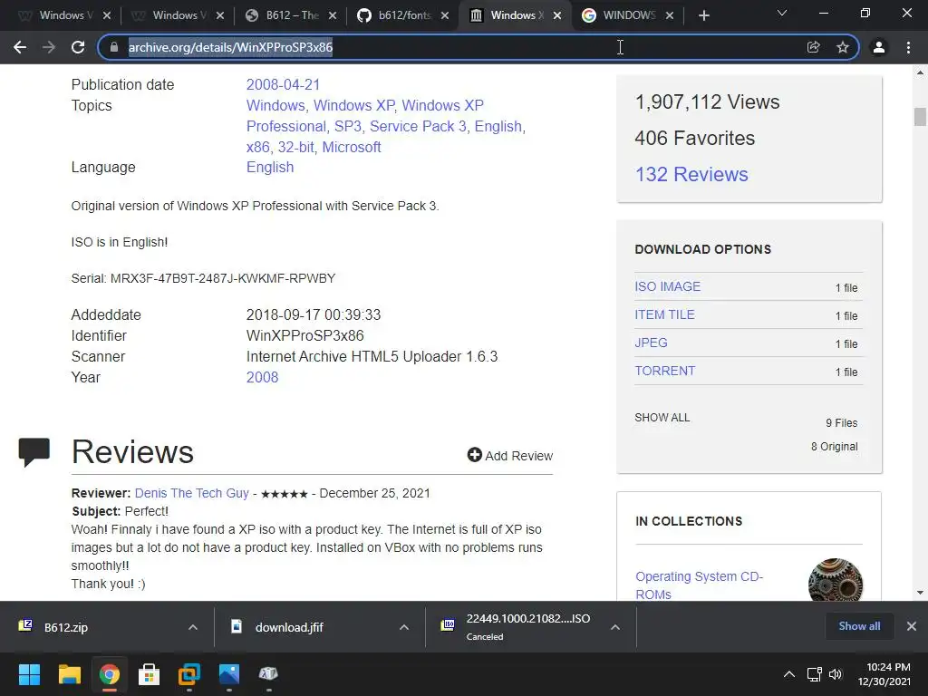This screenshot has height=696, width=928.
Task: Close the B612 – The tab
Action: (x=333, y=15)
